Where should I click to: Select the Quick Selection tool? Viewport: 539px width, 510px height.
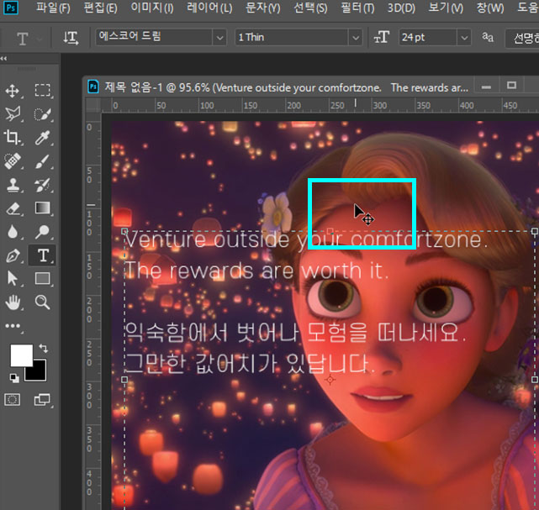click(42, 113)
